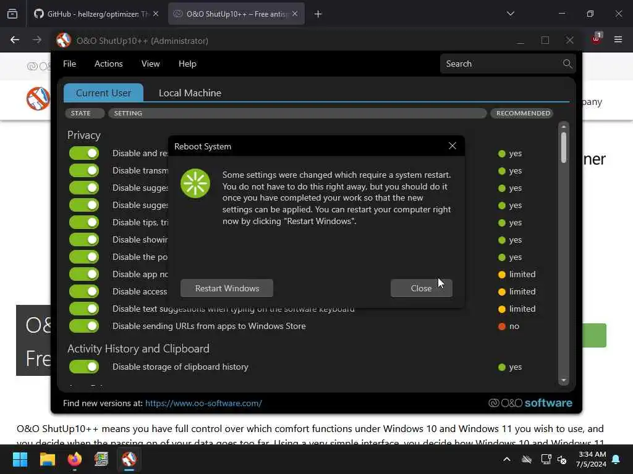Close the GitHub browser tab
633x474 pixels.
pos(156,14)
